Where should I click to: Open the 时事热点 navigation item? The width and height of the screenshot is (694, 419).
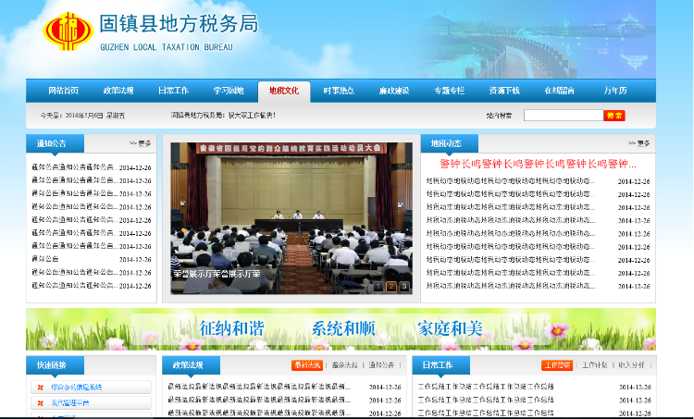[339, 91]
